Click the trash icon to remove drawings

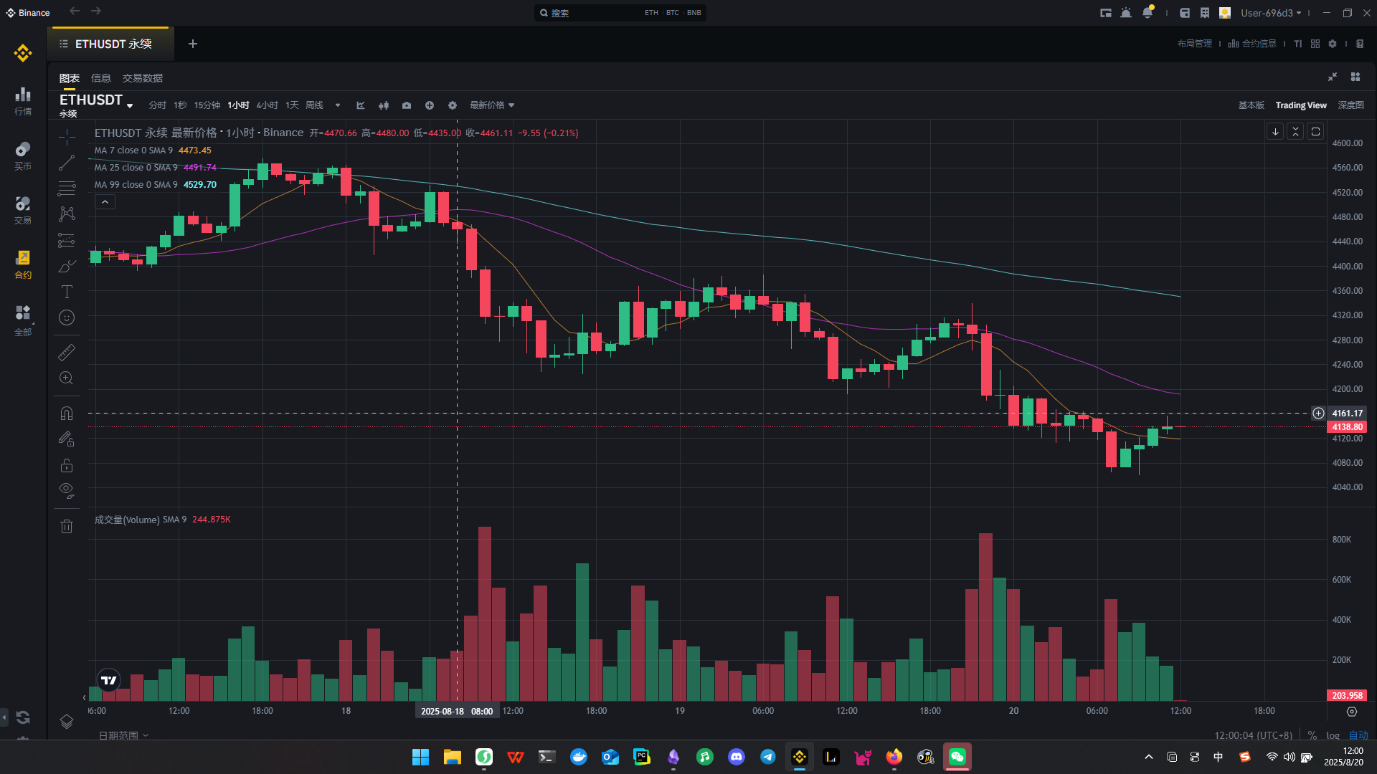point(67,527)
